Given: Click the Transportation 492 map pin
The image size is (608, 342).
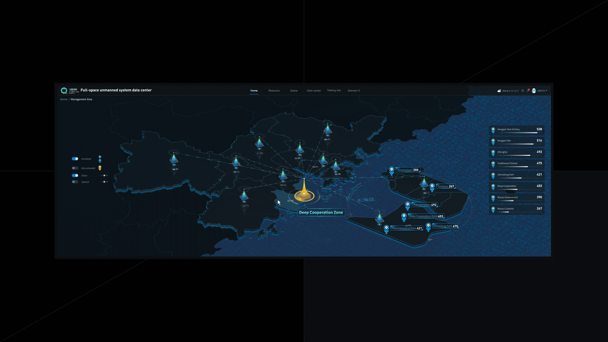Looking at the screenshot, I should point(408,206).
